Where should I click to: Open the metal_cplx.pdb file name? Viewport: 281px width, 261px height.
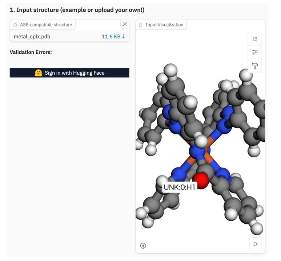[32, 37]
